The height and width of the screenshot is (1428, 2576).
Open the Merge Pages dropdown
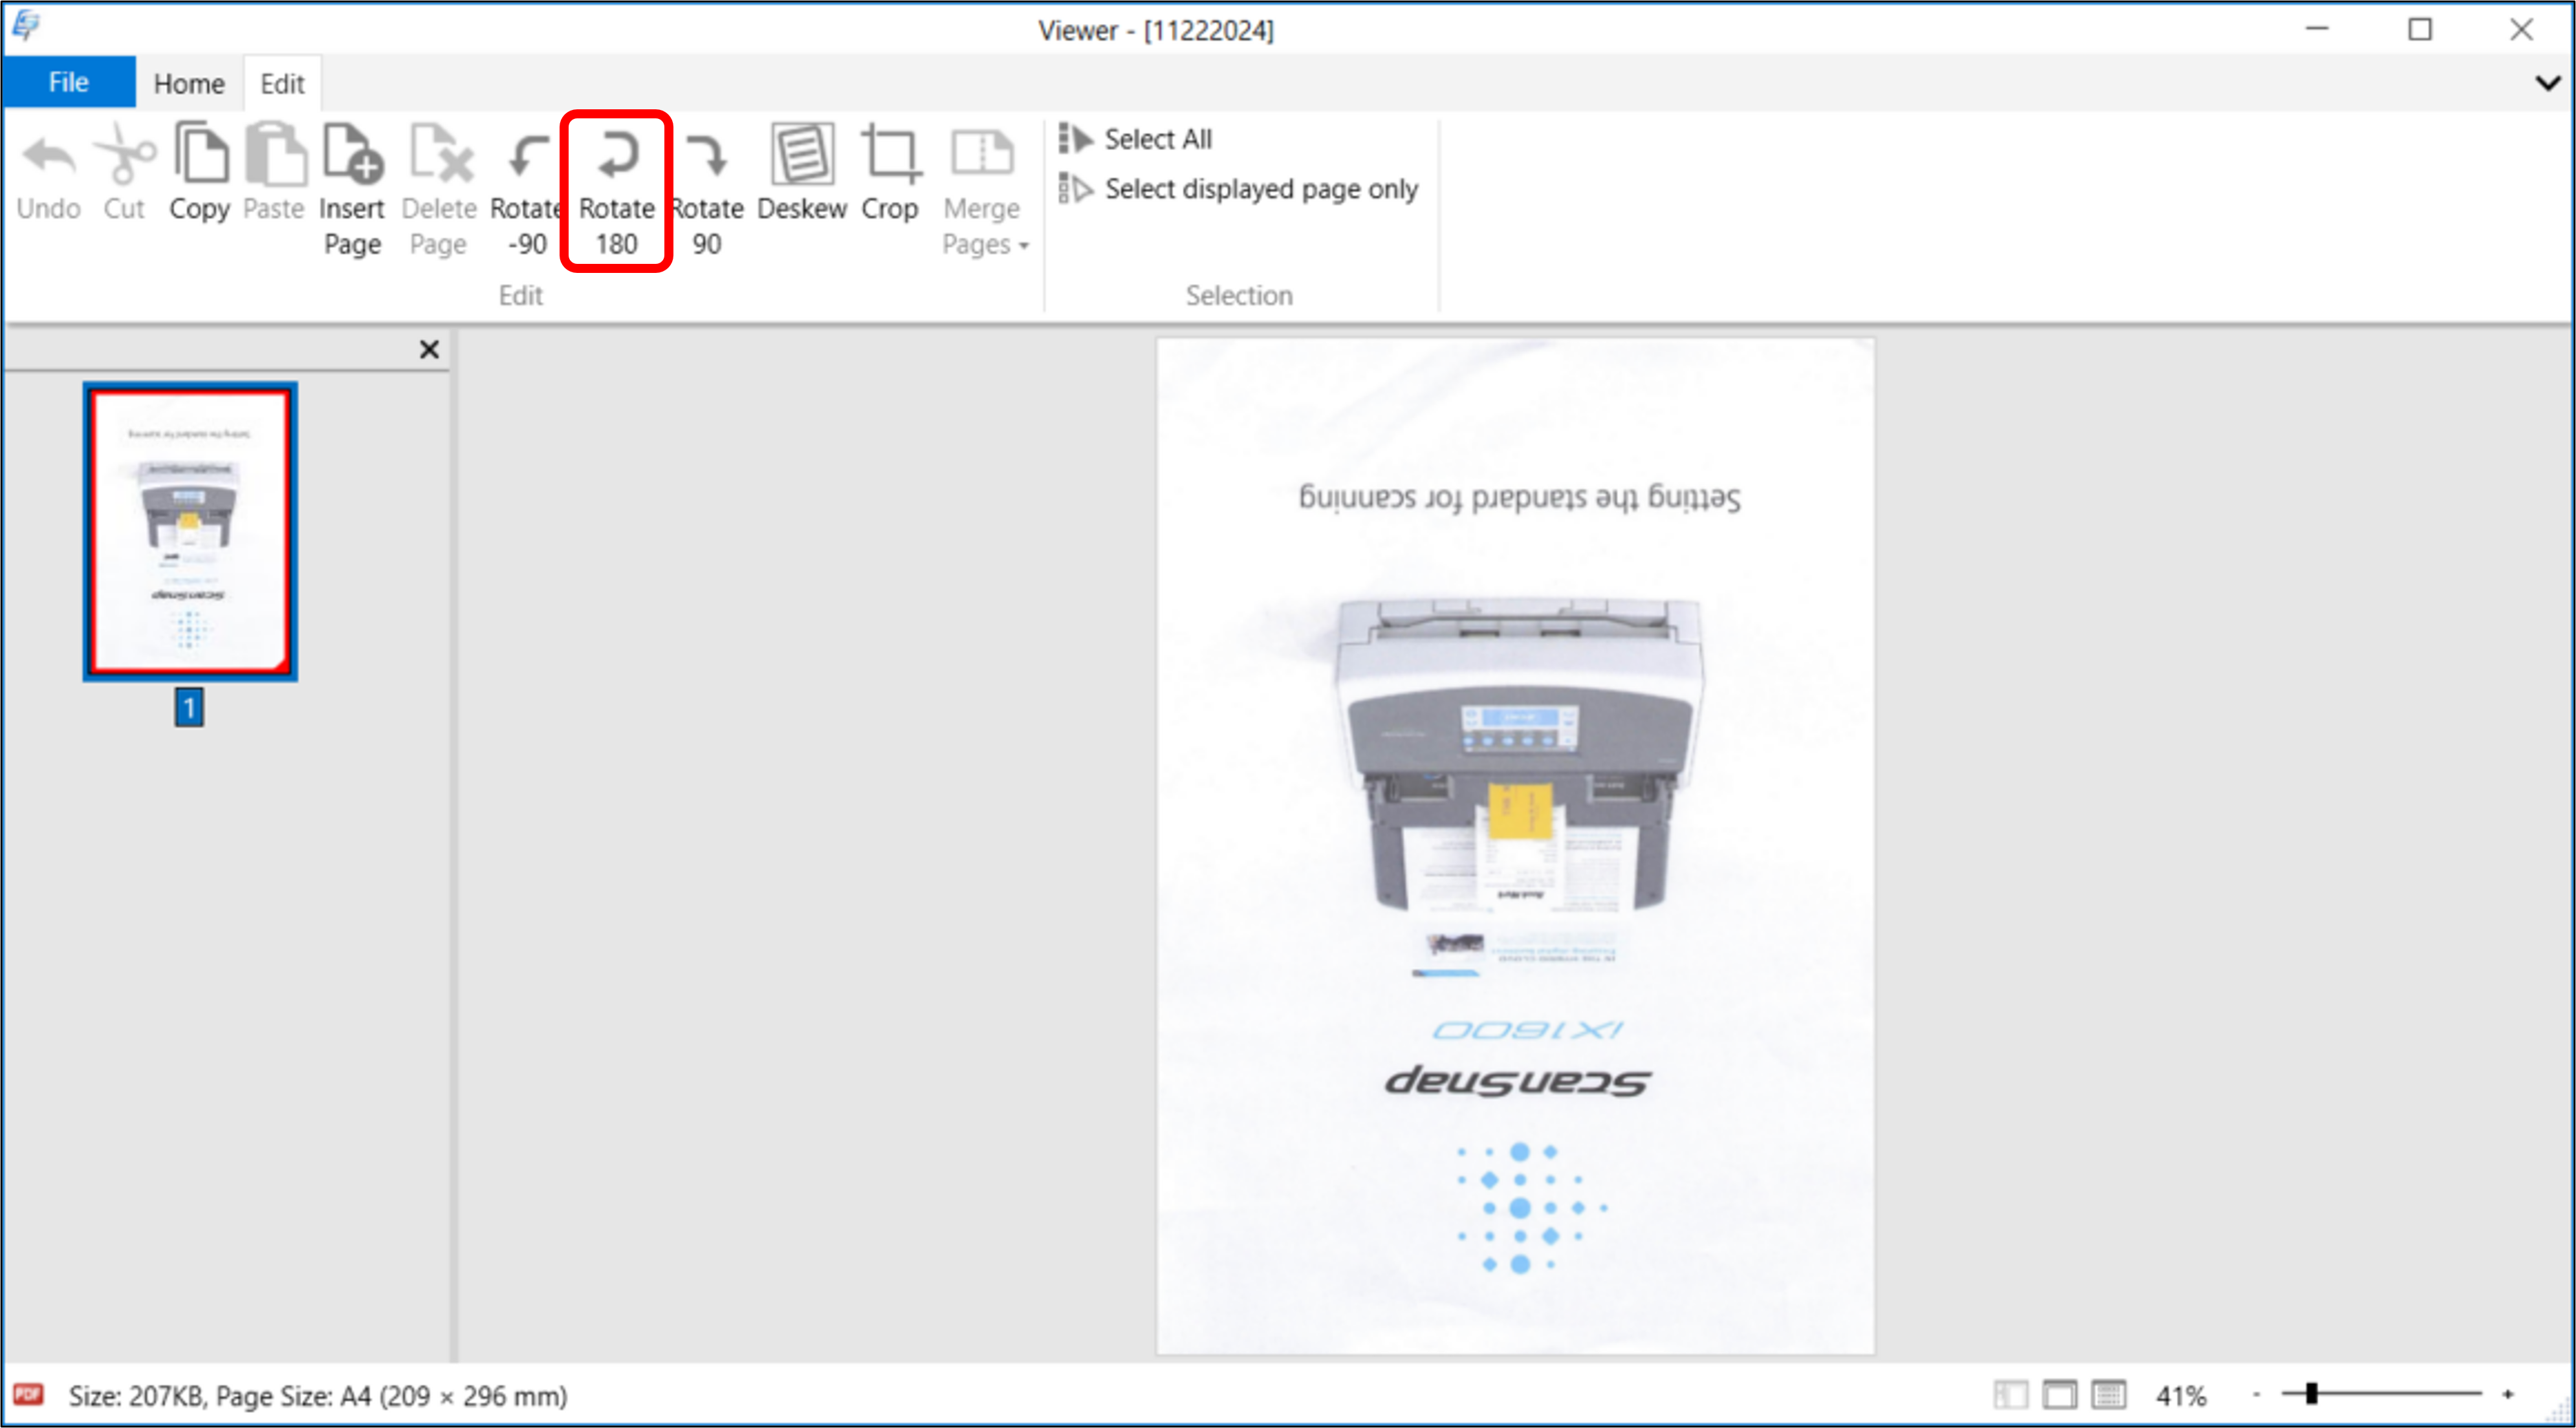coord(984,190)
